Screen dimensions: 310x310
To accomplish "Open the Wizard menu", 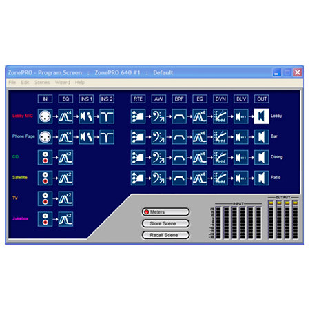I will 63,82.
